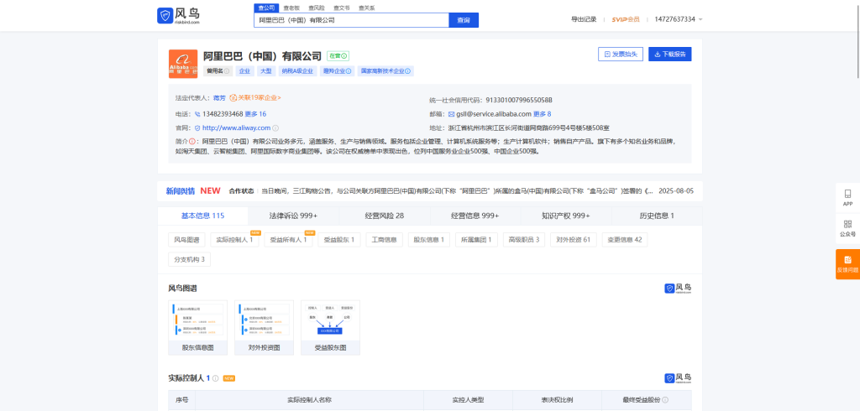
Task: Click the email gsll@service.alibaba.com
Action: pyautogui.click(x=494, y=114)
